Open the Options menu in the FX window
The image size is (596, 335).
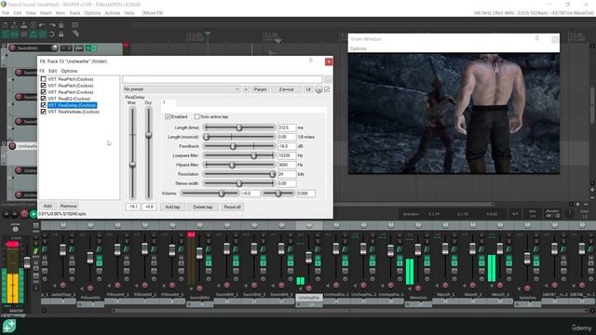point(69,71)
